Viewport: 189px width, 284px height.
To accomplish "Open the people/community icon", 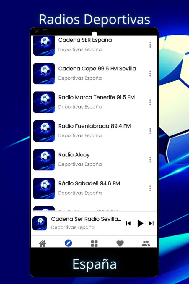I will coord(146,243).
